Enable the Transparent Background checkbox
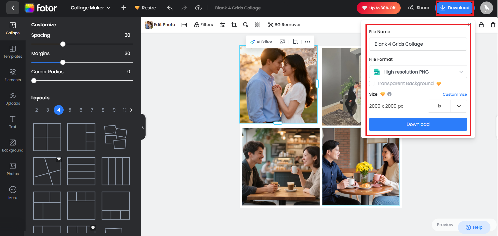 [x=372, y=83]
